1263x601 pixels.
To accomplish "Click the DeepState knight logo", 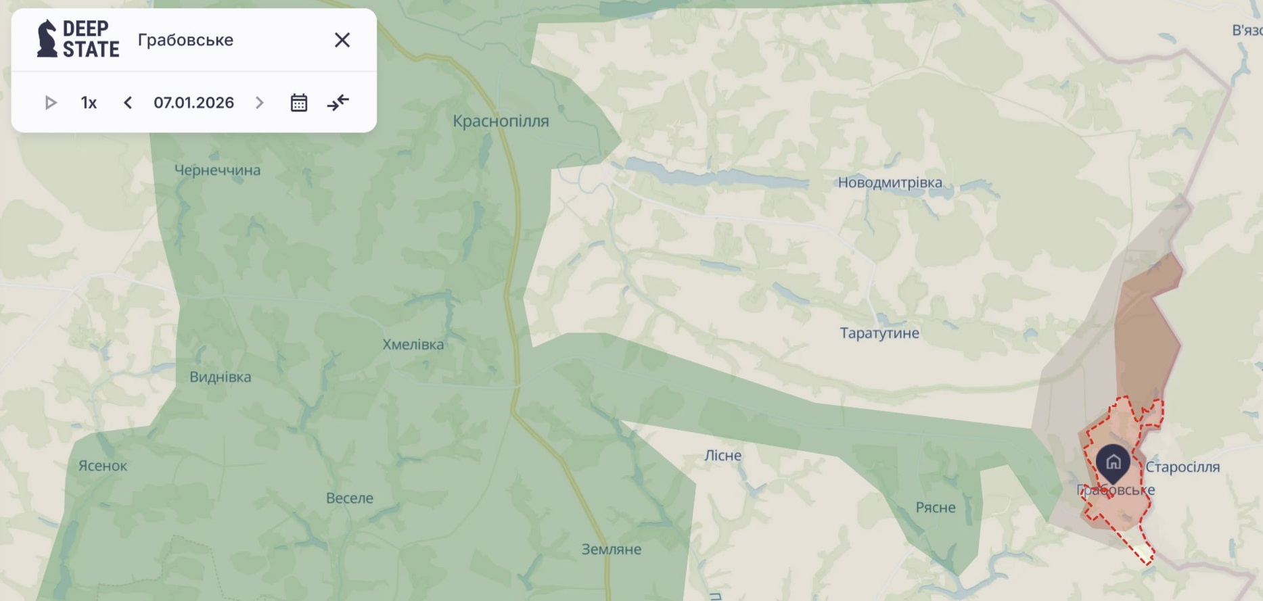I will (47, 39).
